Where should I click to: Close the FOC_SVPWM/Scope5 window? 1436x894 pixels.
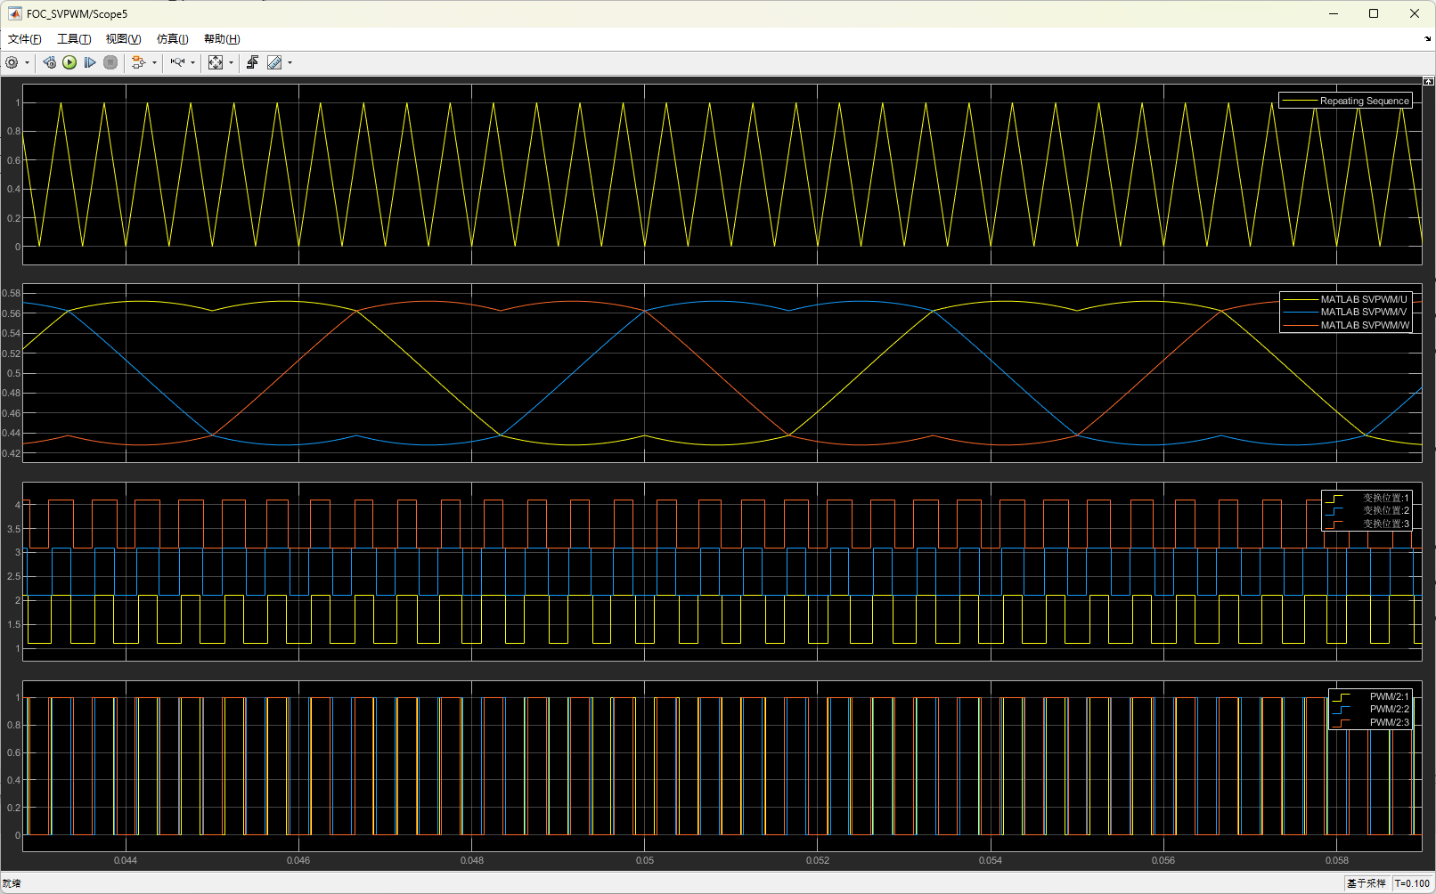[1415, 13]
